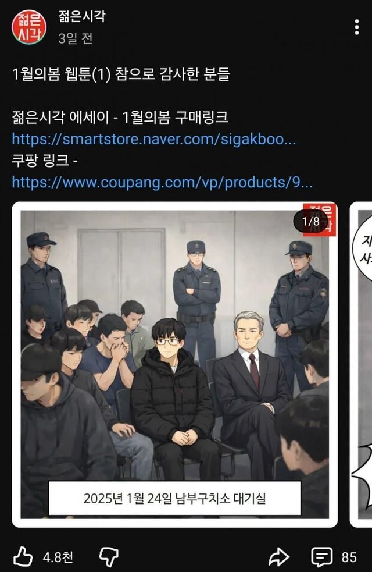Share the post using arrow icon
The width and height of the screenshot is (372, 572).
click(x=279, y=557)
